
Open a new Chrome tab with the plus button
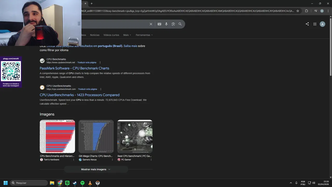coord(92,3)
